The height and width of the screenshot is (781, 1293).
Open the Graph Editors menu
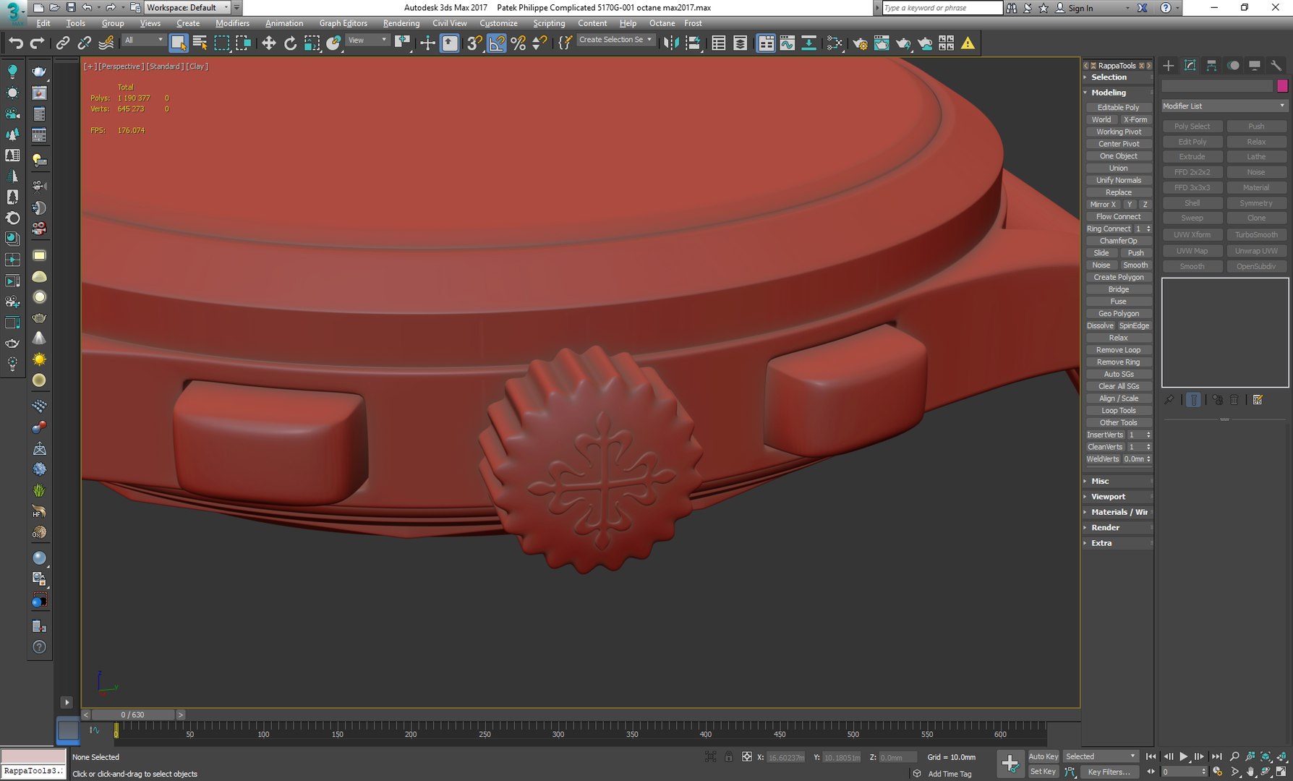(x=343, y=23)
